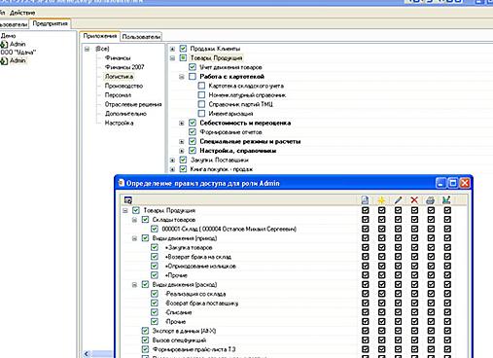Expand the Себестоимость и переоценка node
This screenshot has width=493, height=358.
point(182,124)
